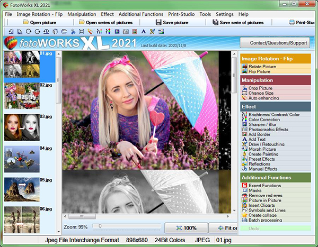Click the camera photographic effects toolbar icon
The image size is (318, 247).
coord(126,31)
